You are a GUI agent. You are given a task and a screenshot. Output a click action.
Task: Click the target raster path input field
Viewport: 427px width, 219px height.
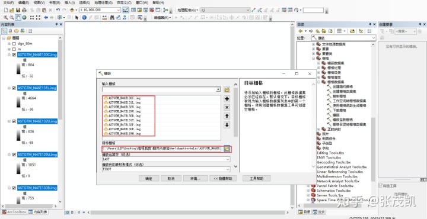coord(162,149)
